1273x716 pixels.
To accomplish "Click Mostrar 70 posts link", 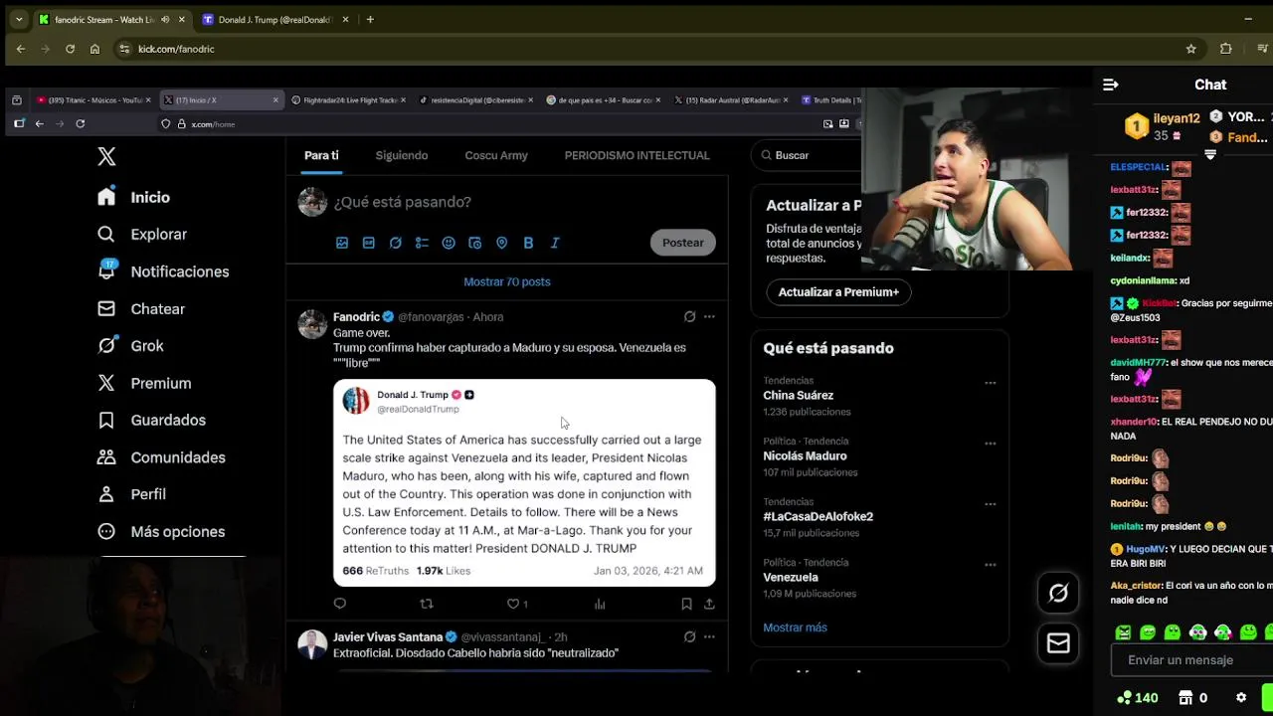I will 507,281.
